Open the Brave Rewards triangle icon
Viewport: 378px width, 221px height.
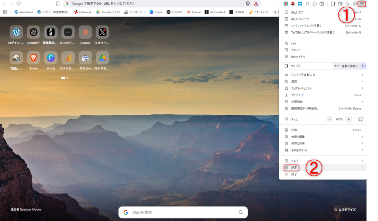tap(256, 4)
